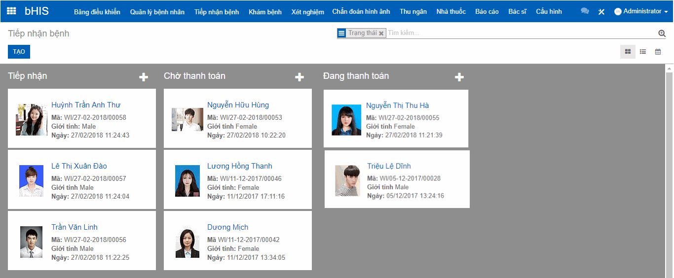
Task: Click the TẠO button
Action: (19, 52)
